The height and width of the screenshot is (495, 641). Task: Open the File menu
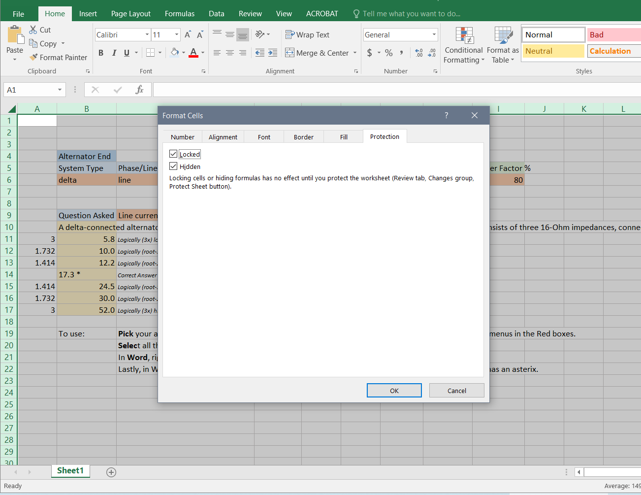coord(19,14)
